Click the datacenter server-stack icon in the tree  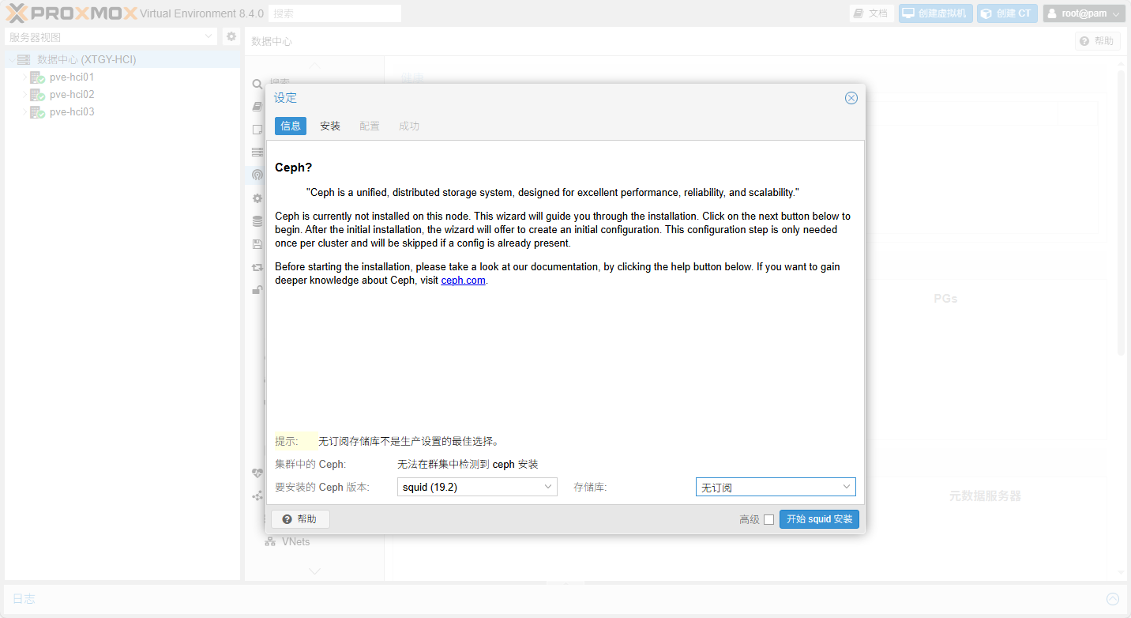24,59
